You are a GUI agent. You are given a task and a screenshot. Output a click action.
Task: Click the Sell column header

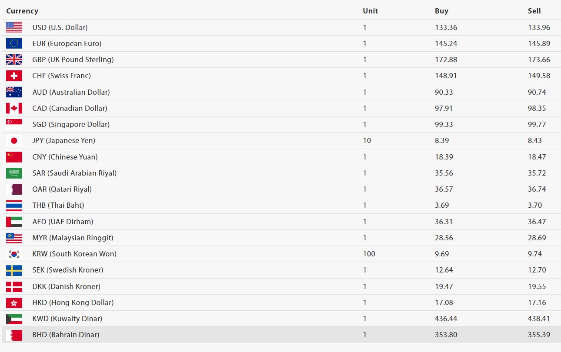pos(534,11)
